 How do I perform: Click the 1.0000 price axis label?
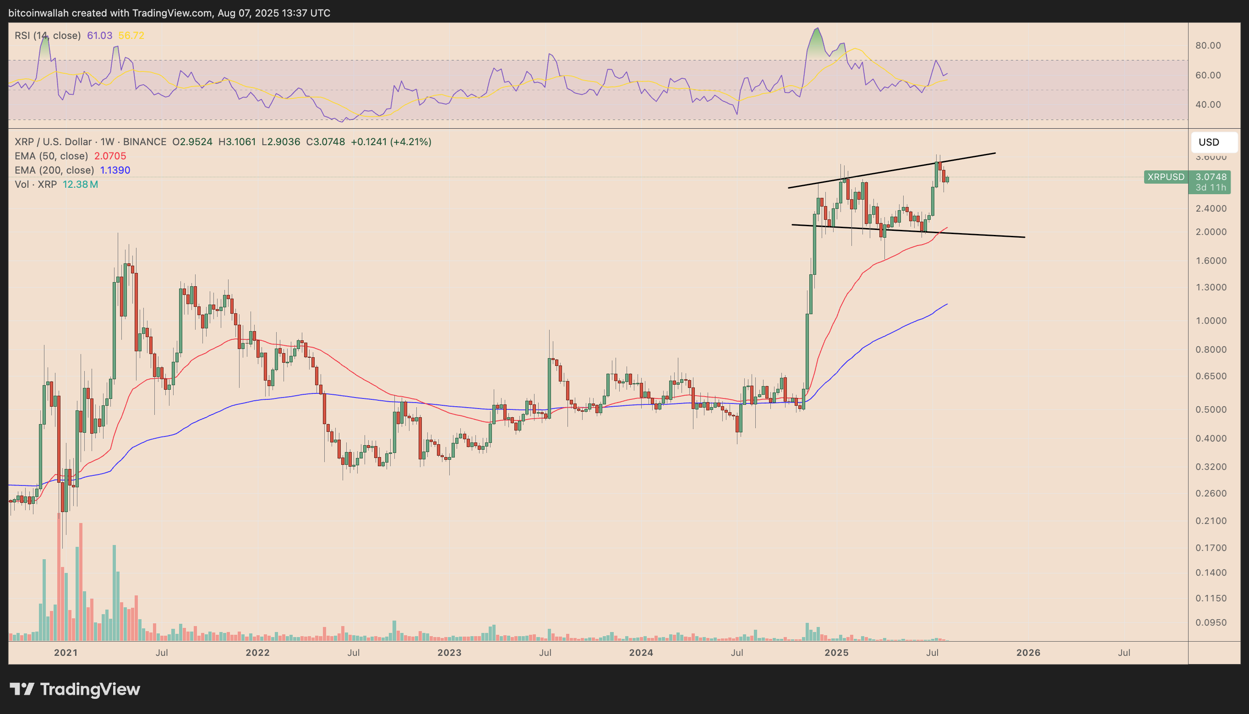click(1211, 321)
